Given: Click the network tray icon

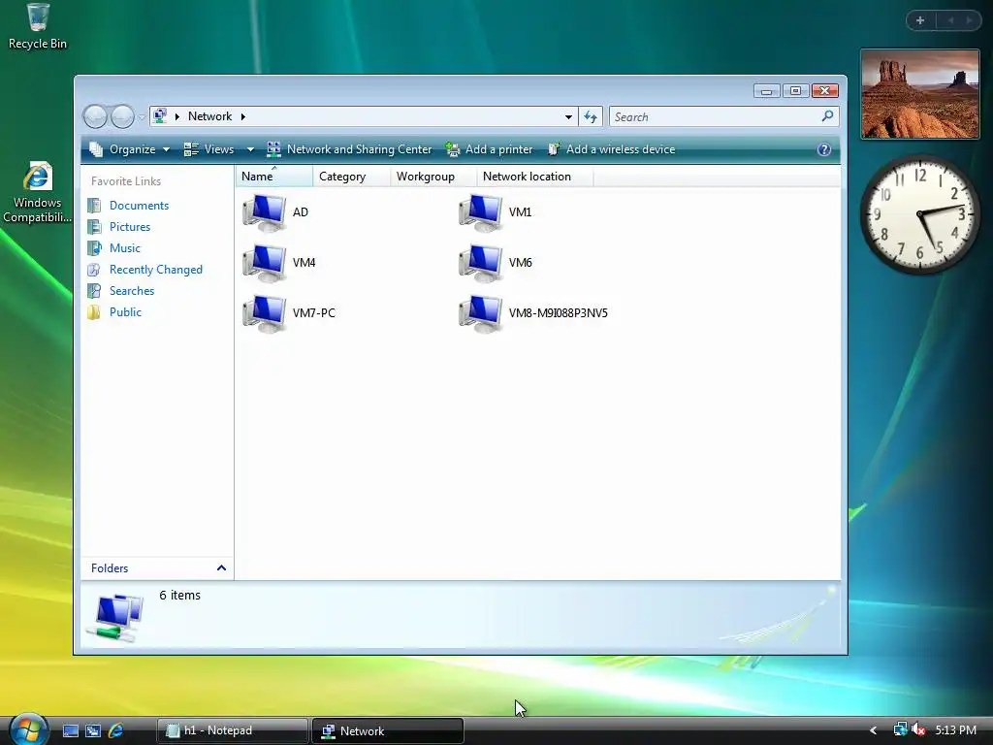Looking at the screenshot, I should click(x=900, y=729).
